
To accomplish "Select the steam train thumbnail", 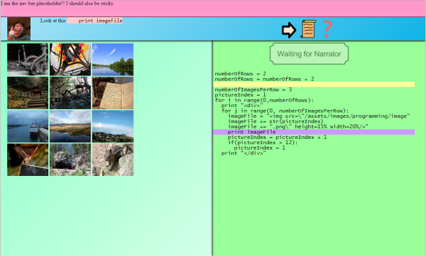I will (70, 160).
